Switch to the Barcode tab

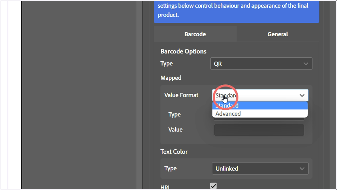click(x=195, y=34)
